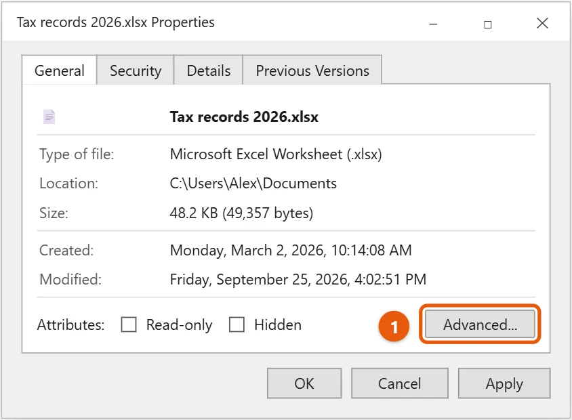Image resolution: width=572 pixels, height=420 pixels.
Task: Minimize the Properties dialog
Action: click(x=433, y=23)
